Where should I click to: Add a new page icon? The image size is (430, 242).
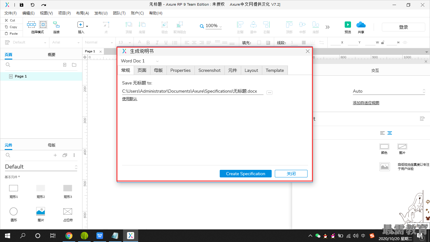click(65, 65)
